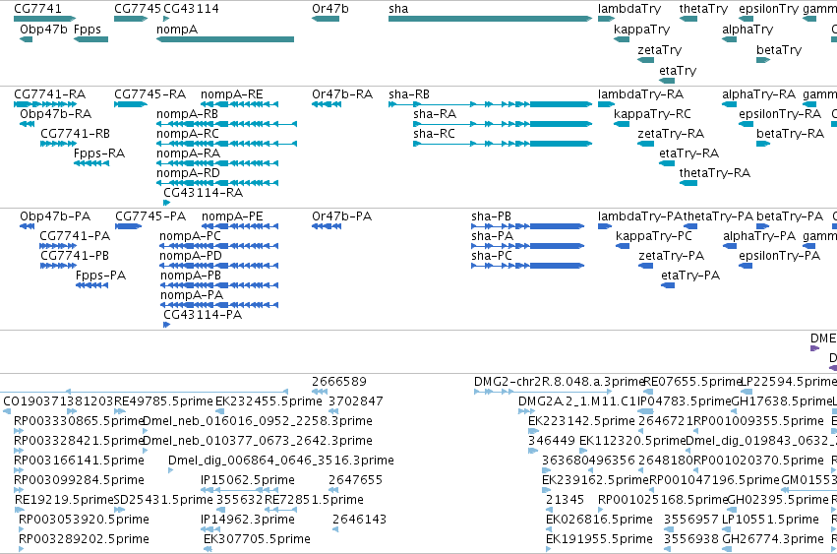Image resolution: width=837 pixels, height=554 pixels.
Task: Select the RE49785.5prime EST feature
Action: (120, 411)
